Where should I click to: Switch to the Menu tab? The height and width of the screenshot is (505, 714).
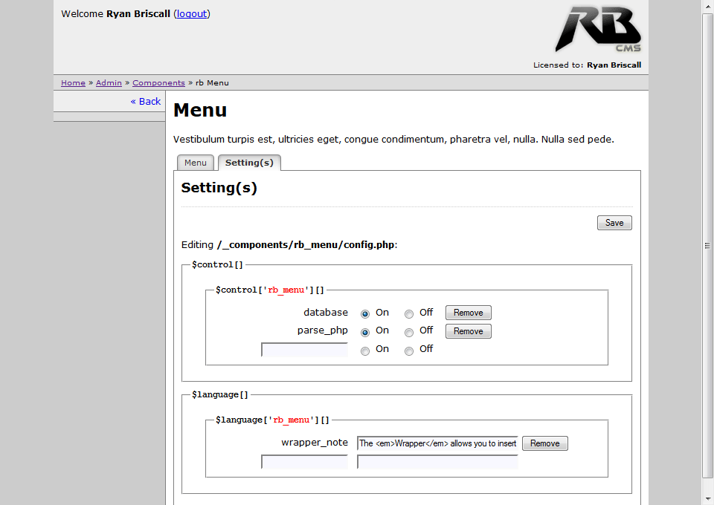196,163
